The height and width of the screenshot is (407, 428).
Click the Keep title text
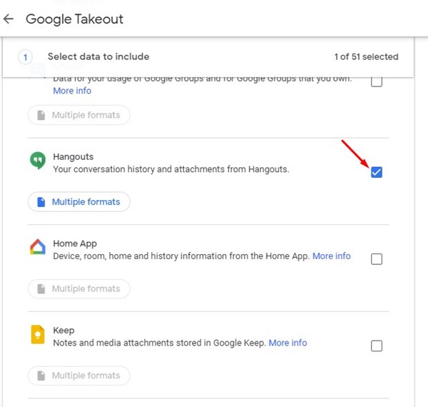click(63, 331)
